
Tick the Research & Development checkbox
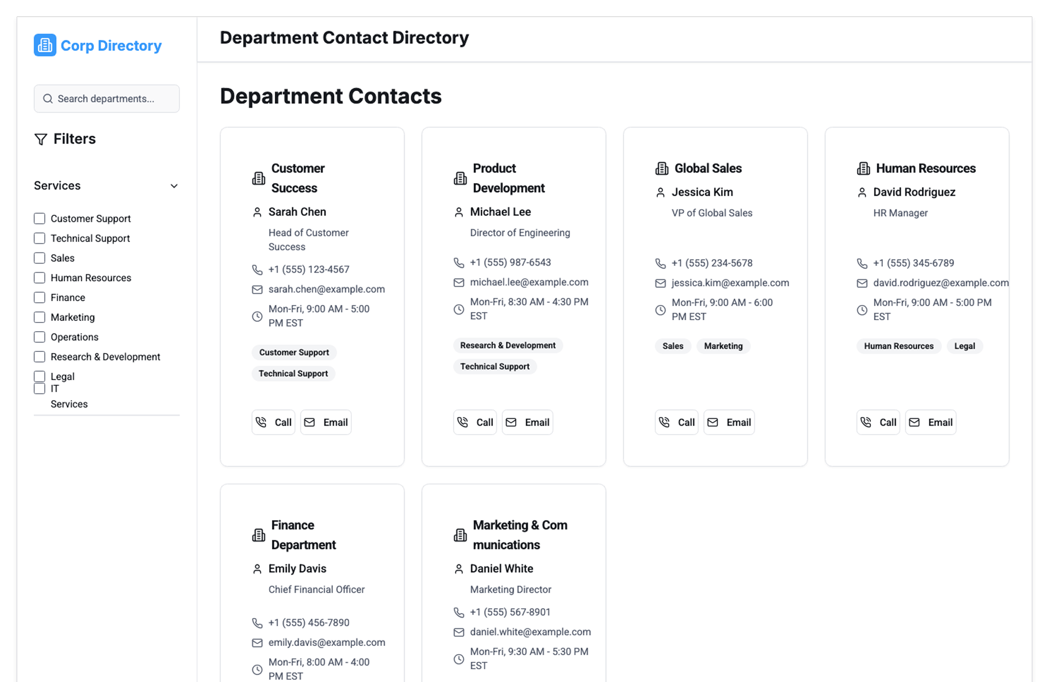point(39,357)
